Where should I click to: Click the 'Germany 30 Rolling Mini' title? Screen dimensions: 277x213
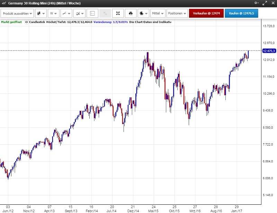pyautogui.click(x=44, y=3)
